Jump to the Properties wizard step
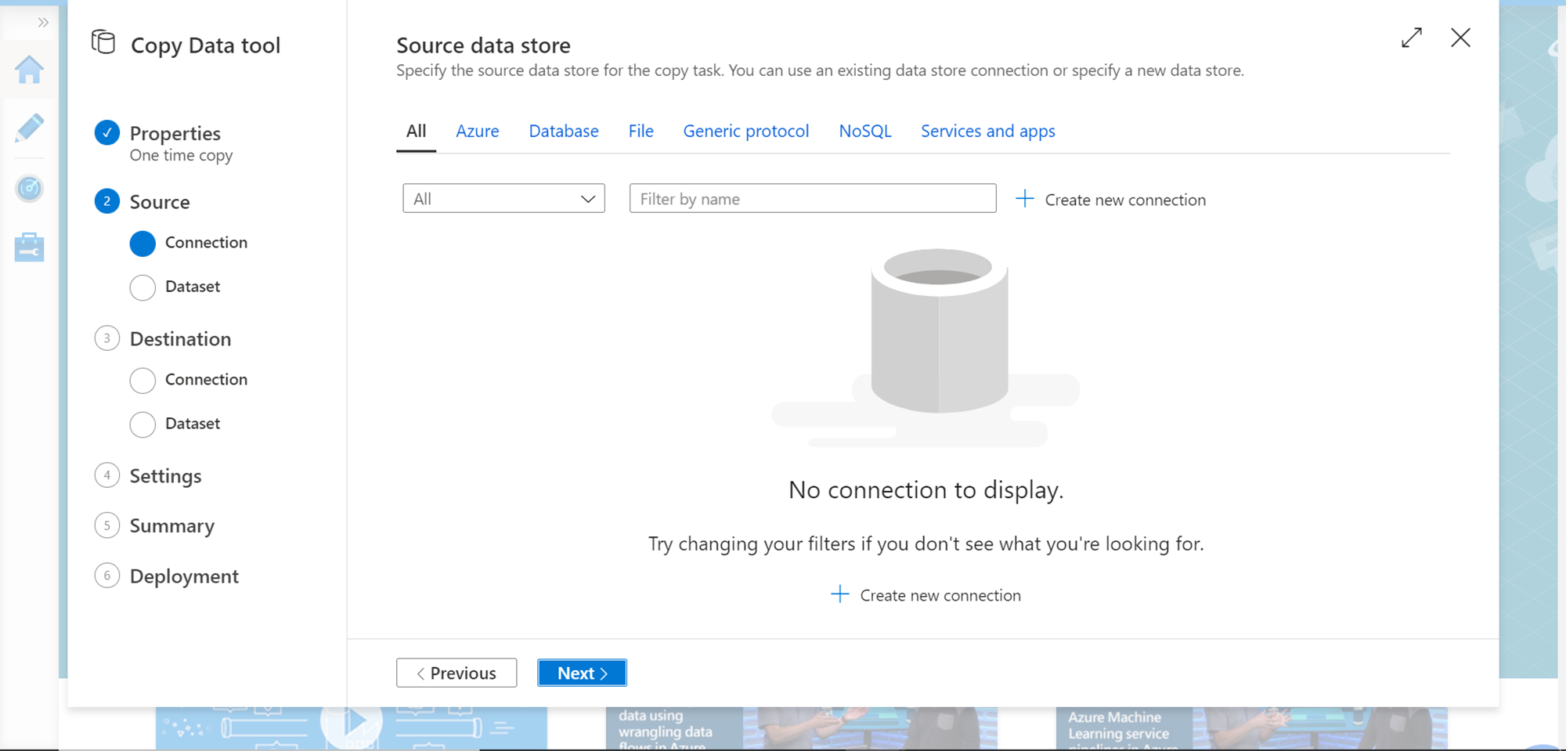This screenshot has width=1566, height=751. tap(175, 134)
